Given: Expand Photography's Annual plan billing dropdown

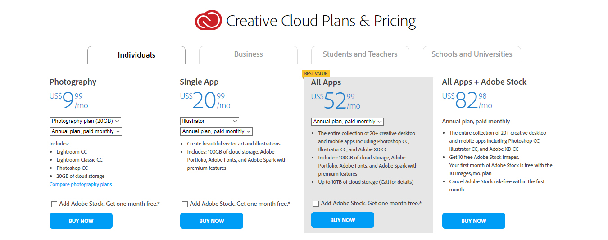Looking at the screenshot, I should click(86, 131).
